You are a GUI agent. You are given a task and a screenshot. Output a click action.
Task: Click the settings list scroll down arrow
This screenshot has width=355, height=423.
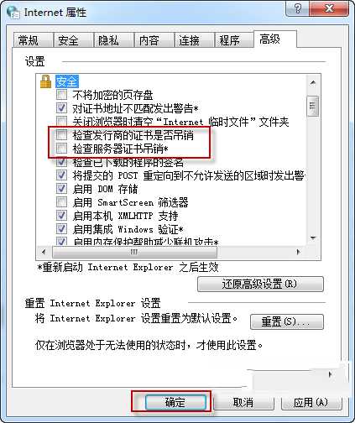tap(313, 238)
